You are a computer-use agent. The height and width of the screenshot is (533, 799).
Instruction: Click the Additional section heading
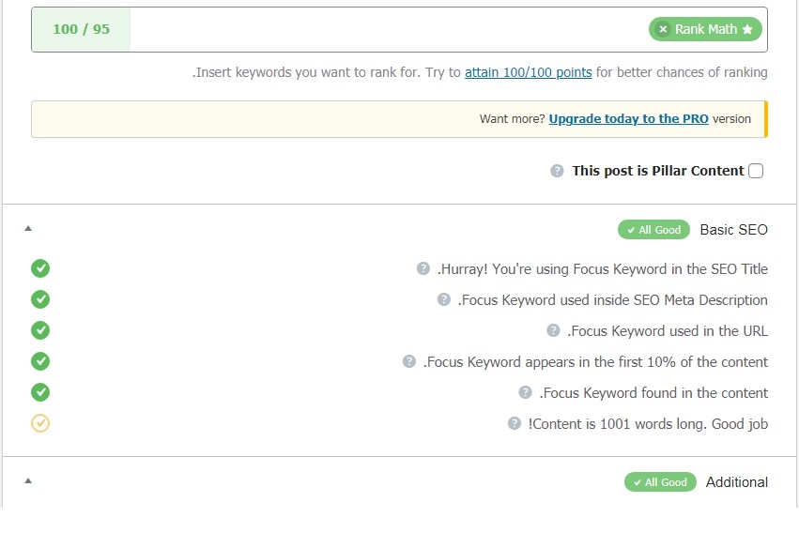[736, 482]
